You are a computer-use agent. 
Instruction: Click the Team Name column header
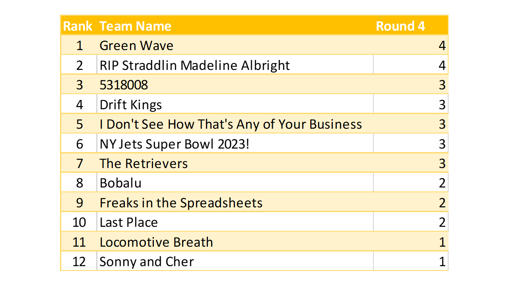tap(135, 26)
